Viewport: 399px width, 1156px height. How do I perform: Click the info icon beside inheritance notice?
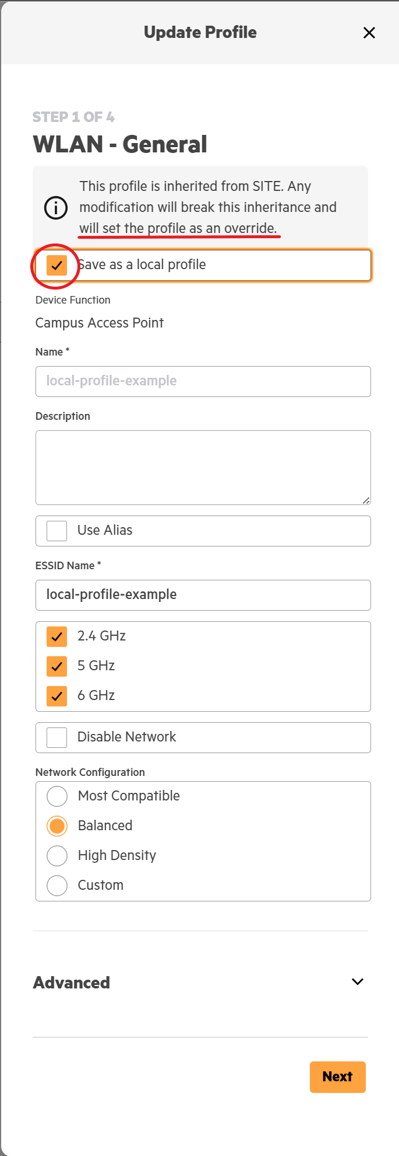(56, 207)
